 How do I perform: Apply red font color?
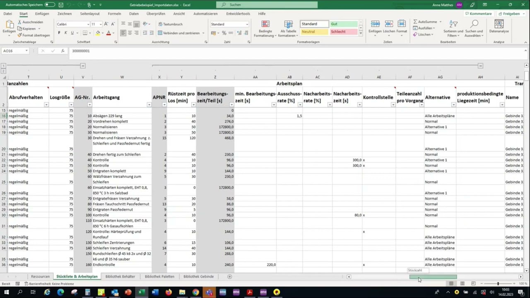click(108, 33)
